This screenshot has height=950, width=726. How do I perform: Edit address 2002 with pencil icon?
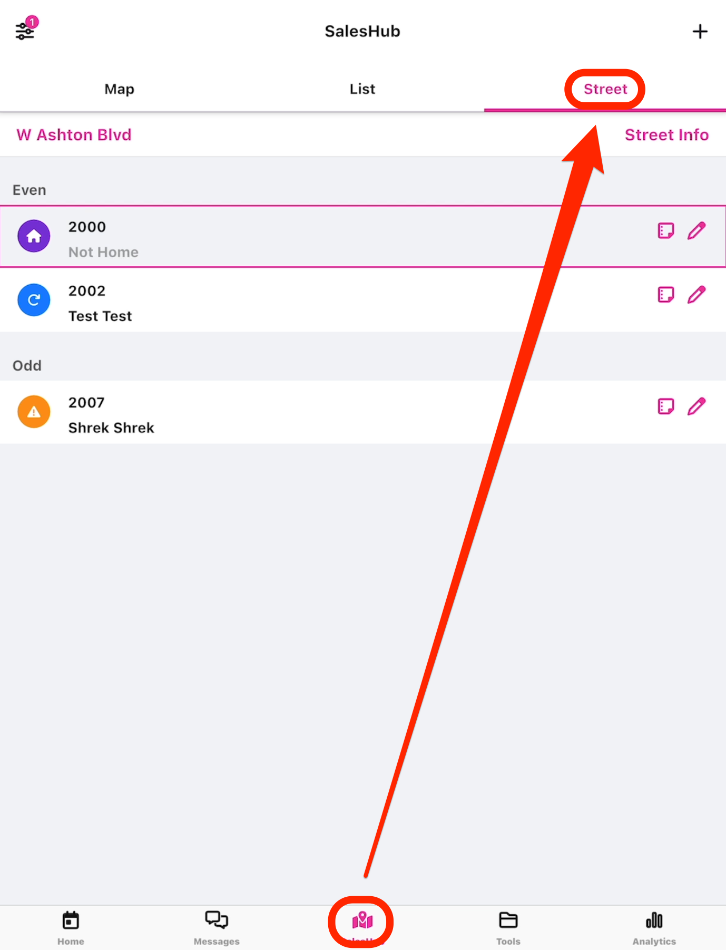coord(696,295)
